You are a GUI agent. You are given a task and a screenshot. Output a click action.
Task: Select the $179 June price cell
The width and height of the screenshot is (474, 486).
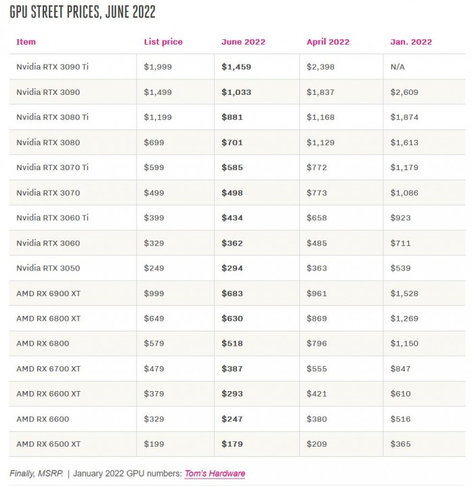click(x=232, y=444)
